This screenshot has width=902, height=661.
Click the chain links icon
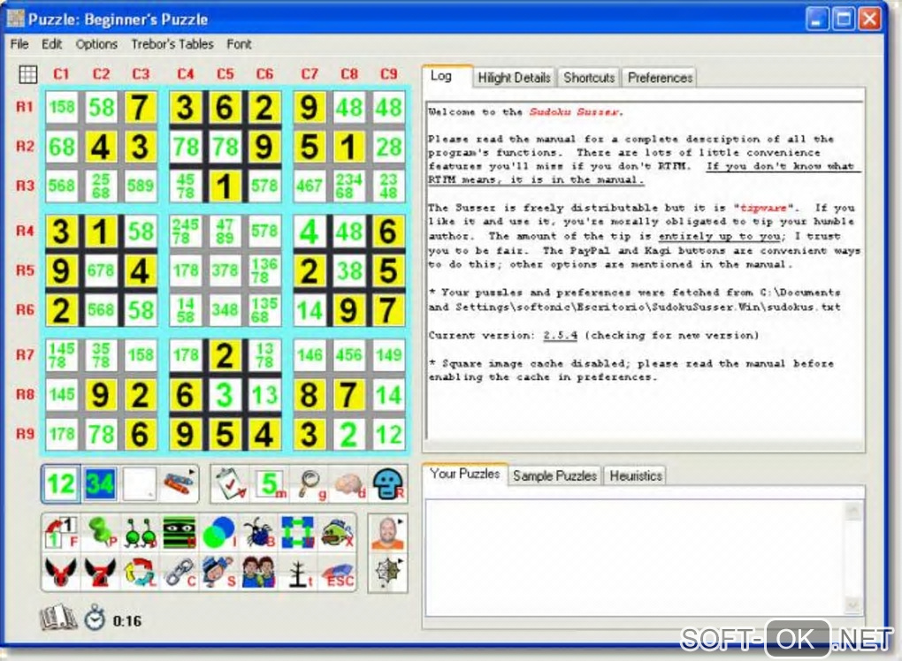[180, 572]
